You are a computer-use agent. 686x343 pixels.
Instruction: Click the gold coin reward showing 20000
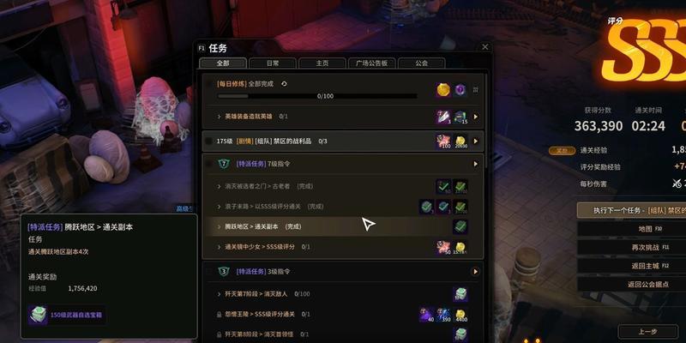[x=460, y=141]
